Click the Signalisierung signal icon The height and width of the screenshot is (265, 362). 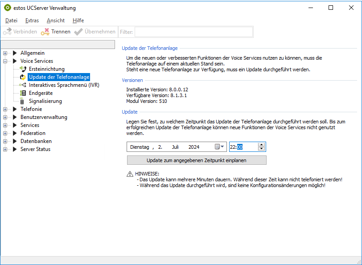pos(22,101)
